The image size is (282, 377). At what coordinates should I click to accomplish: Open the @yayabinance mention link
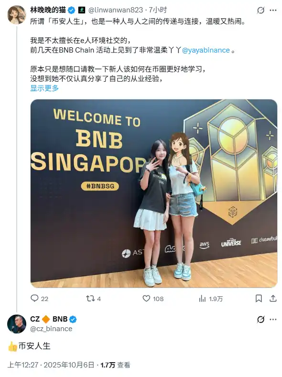pyautogui.click(x=206, y=50)
